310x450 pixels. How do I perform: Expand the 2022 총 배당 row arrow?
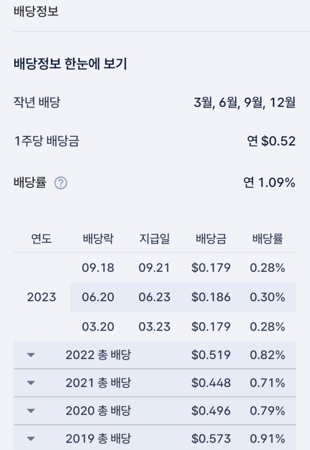point(30,355)
